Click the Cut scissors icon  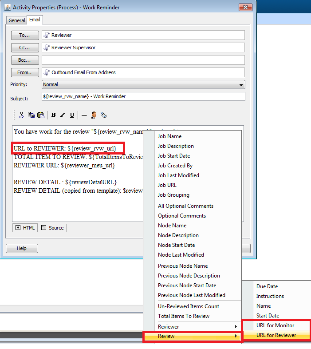click(21, 115)
